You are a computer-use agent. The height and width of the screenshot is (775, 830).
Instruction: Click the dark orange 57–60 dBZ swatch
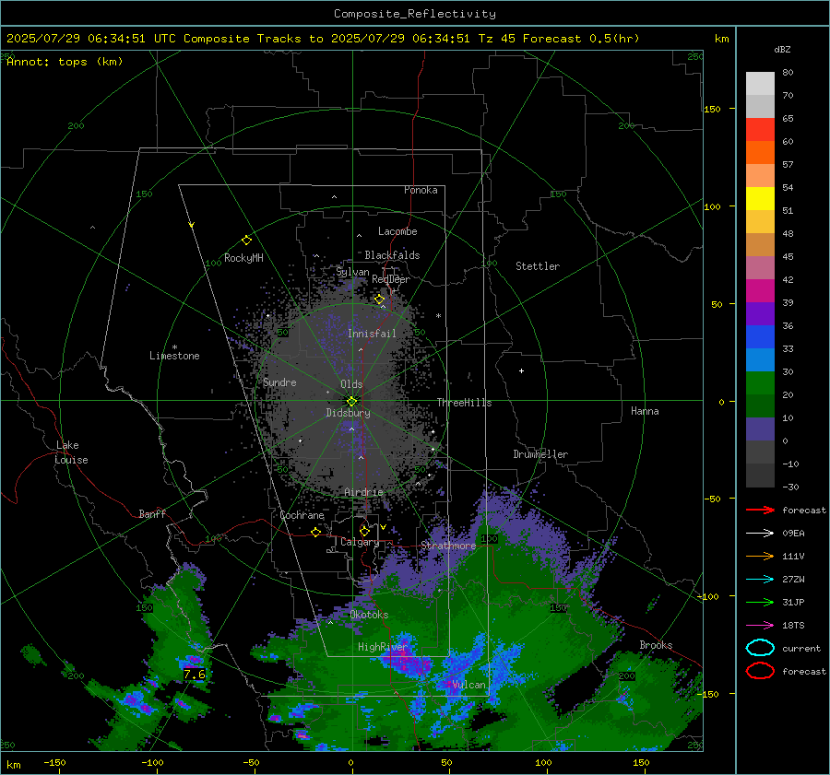click(x=760, y=152)
